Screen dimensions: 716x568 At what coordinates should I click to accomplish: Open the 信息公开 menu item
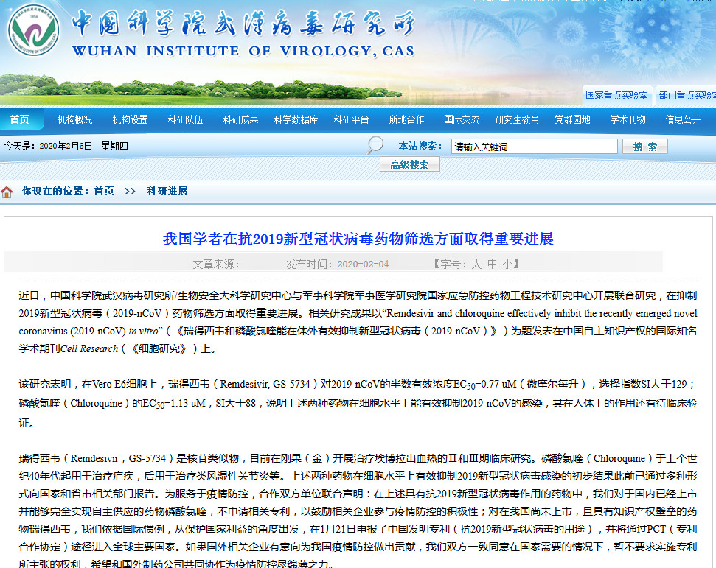(x=683, y=119)
